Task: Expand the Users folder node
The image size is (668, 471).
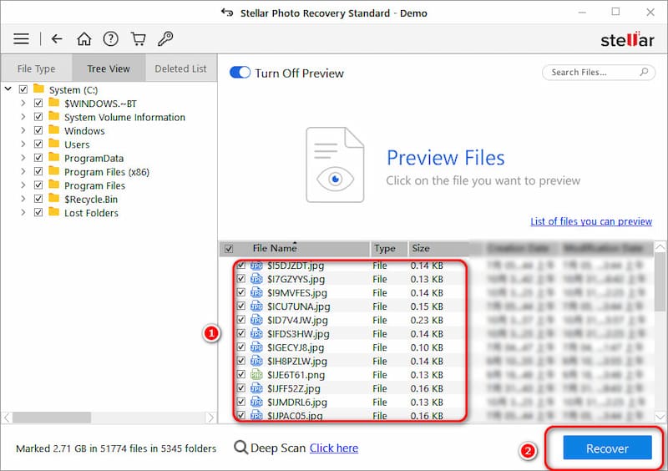Action: tap(23, 144)
